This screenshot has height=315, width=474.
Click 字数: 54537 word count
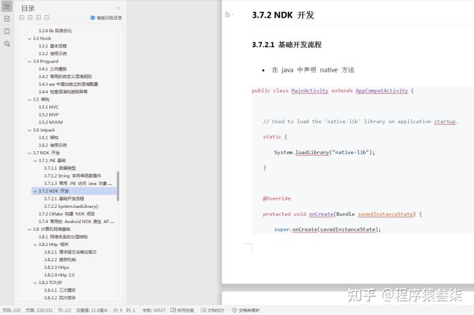point(154,310)
